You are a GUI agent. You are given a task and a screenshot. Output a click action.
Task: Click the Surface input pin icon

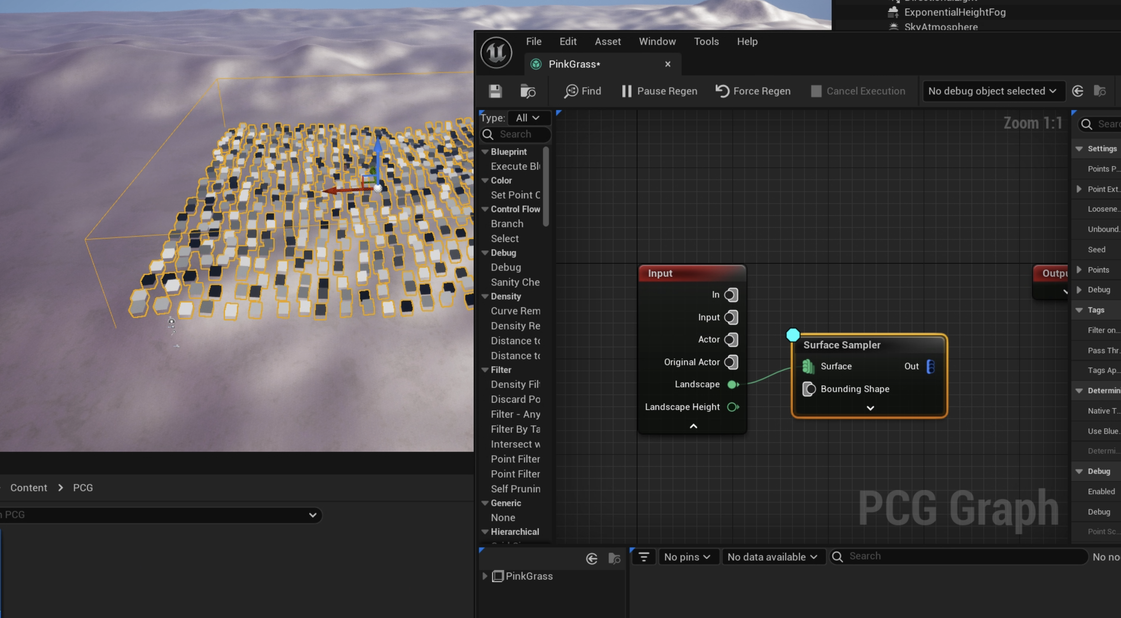pyautogui.click(x=808, y=367)
